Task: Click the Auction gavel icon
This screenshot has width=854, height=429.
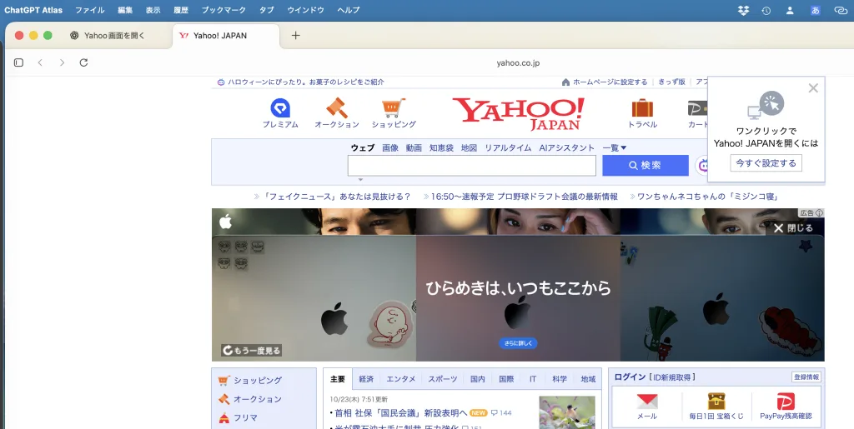Action: pyautogui.click(x=336, y=108)
